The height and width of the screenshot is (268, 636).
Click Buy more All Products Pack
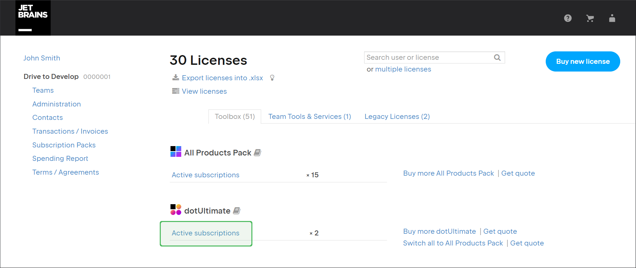(448, 173)
